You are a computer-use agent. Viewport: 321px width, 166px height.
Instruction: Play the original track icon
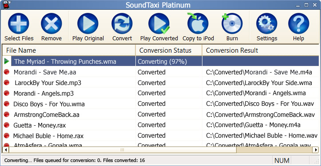coord(88,23)
